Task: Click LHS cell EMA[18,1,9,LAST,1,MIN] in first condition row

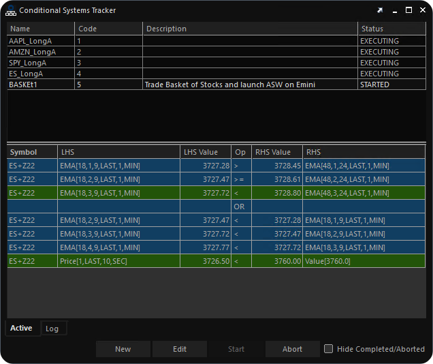Action: coord(118,166)
